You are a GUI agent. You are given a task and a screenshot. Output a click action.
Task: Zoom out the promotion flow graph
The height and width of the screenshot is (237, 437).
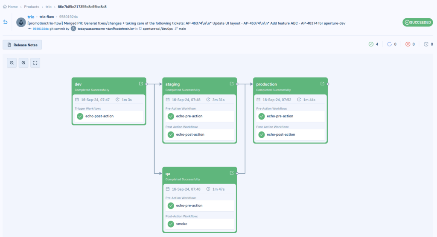(x=12, y=63)
